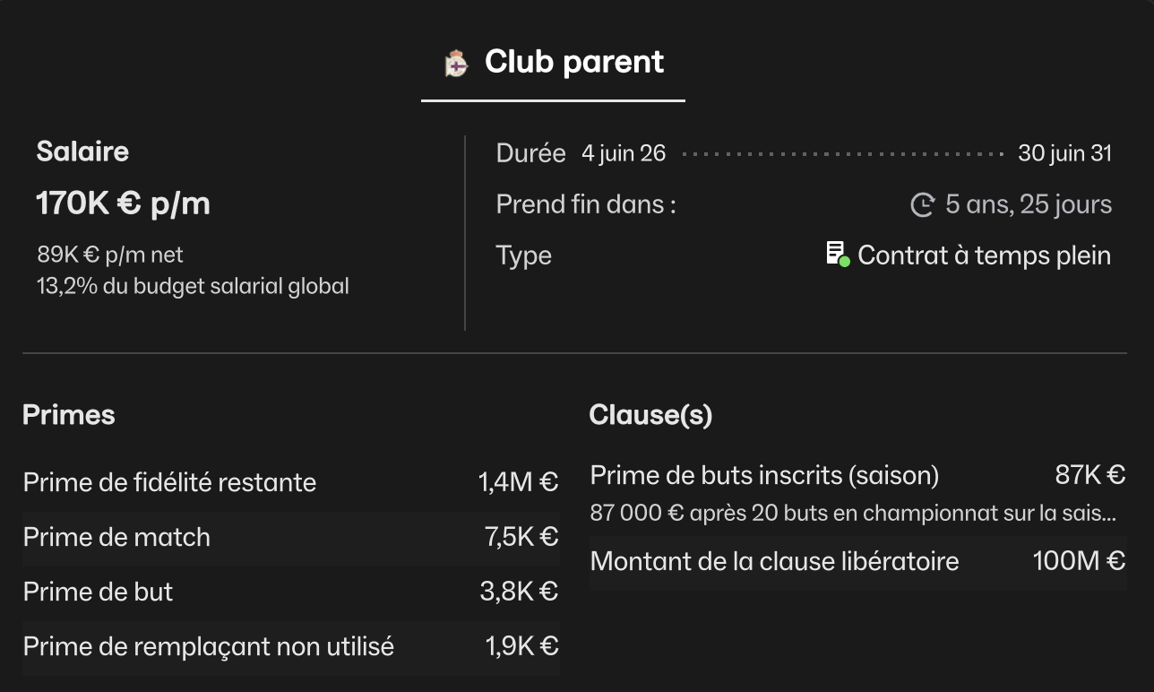Screen dimensions: 1154x692
Task: Select the Club parent tab
Action: [554, 63]
